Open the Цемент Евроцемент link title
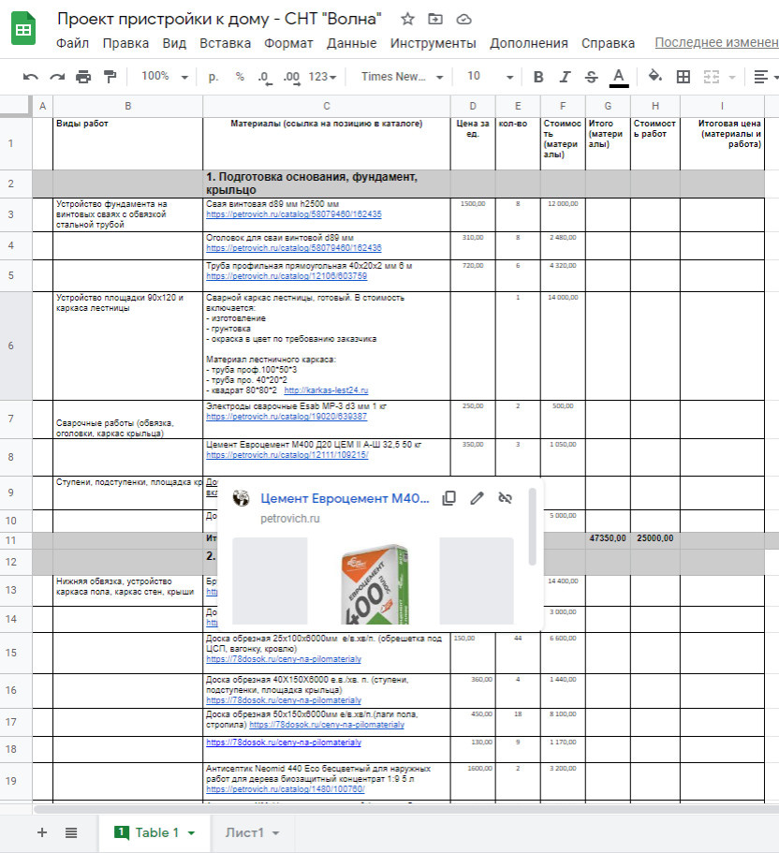The width and height of the screenshot is (779, 853). click(x=344, y=498)
